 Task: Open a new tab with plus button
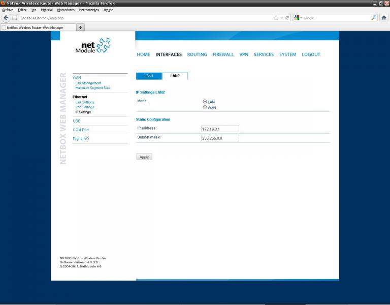pos(80,27)
